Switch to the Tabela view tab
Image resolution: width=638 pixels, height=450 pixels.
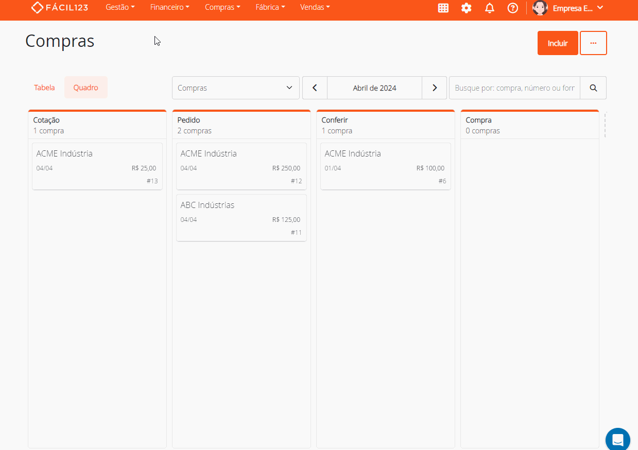coord(44,88)
